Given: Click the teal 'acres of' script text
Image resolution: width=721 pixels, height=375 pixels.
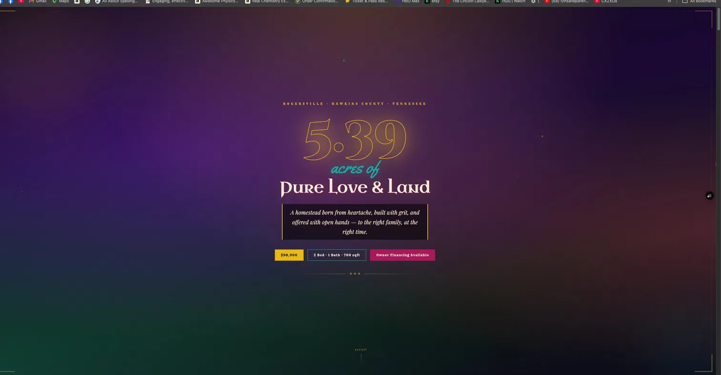Looking at the screenshot, I should [355, 169].
